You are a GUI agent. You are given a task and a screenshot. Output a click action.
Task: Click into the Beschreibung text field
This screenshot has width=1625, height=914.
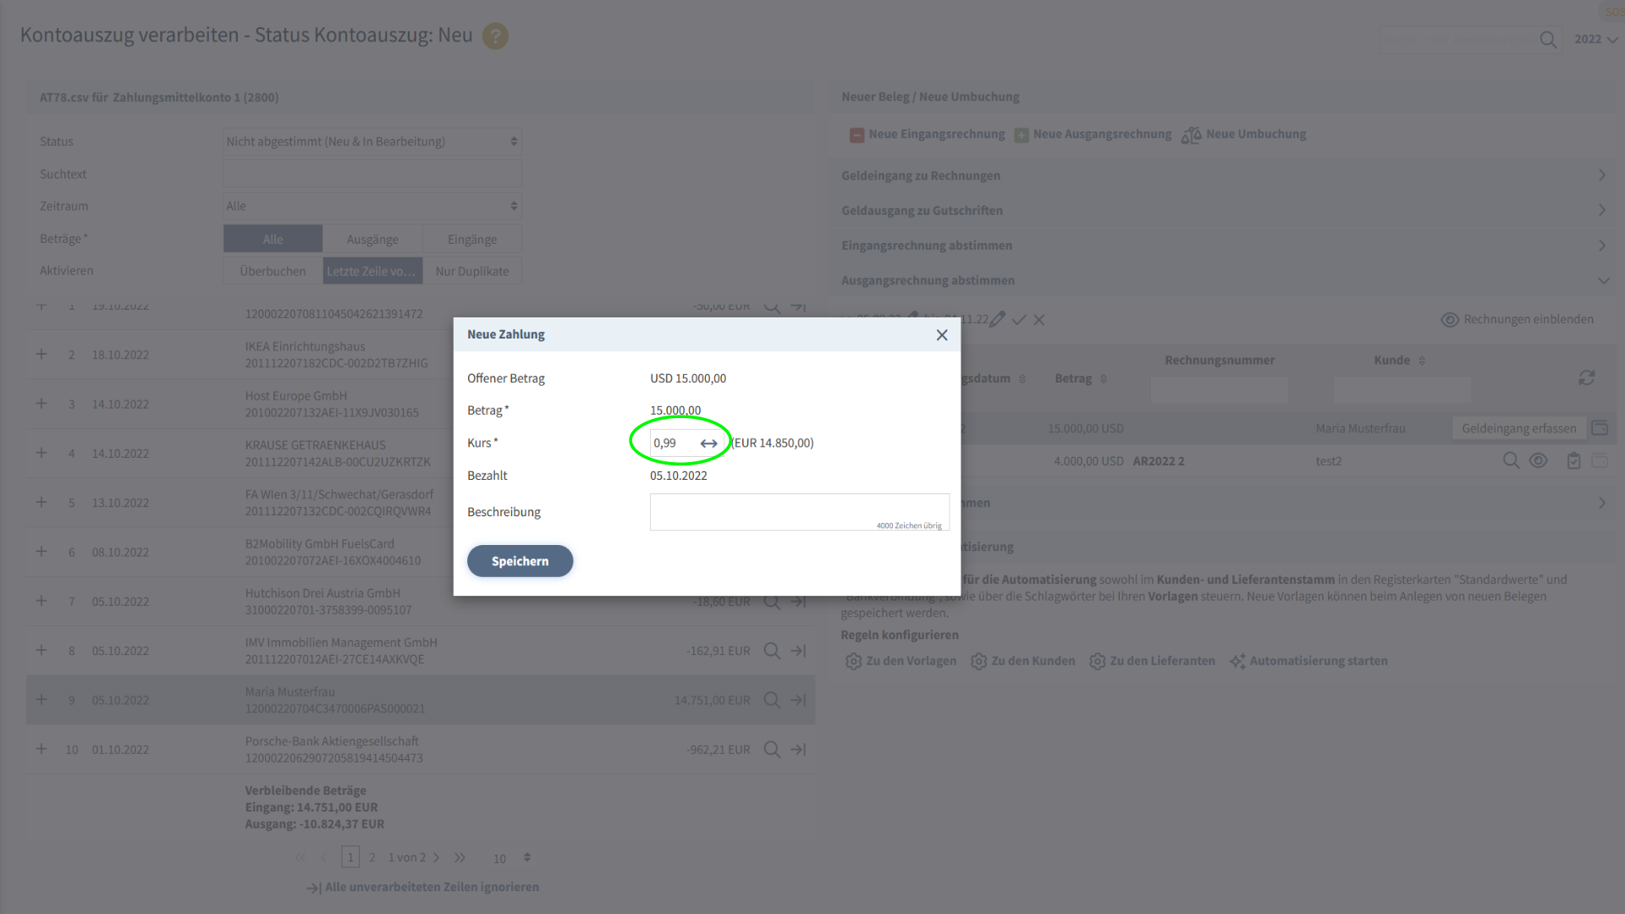tap(799, 511)
